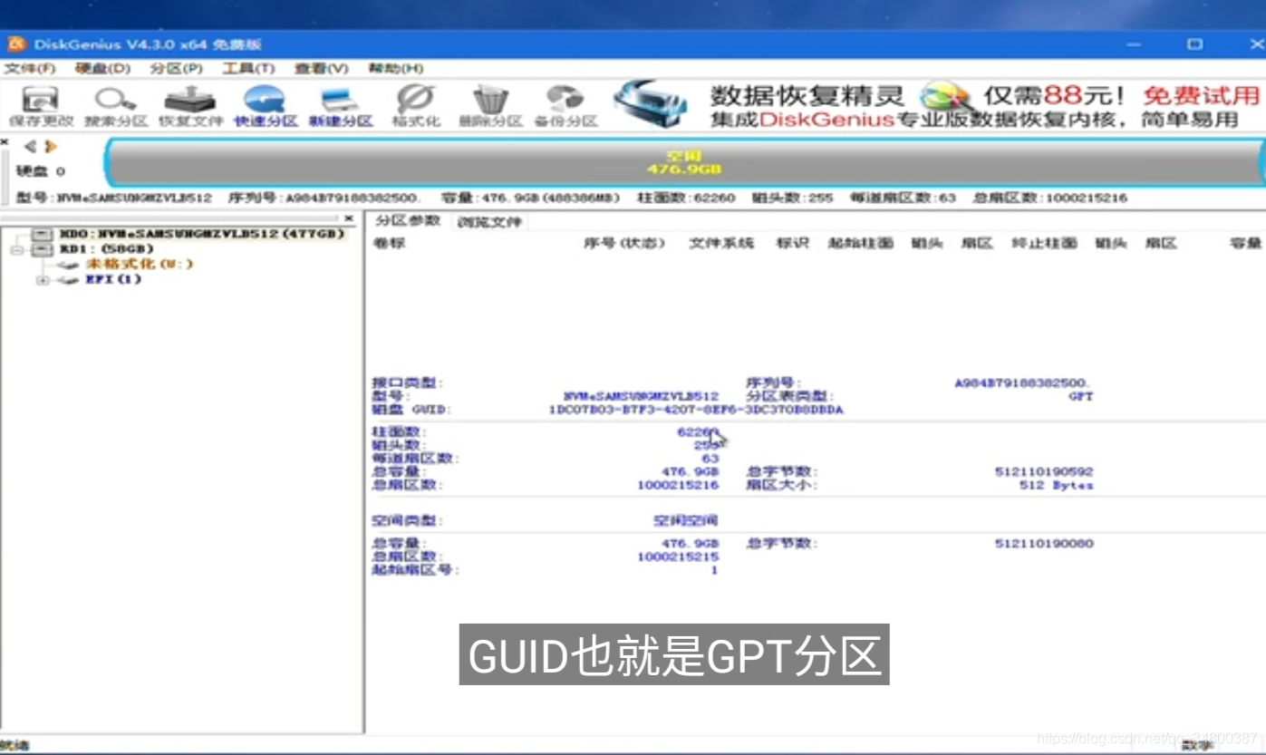Click the 标识 column header
Image resolution: width=1266 pixels, height=755 pixels.
[792, 243]
